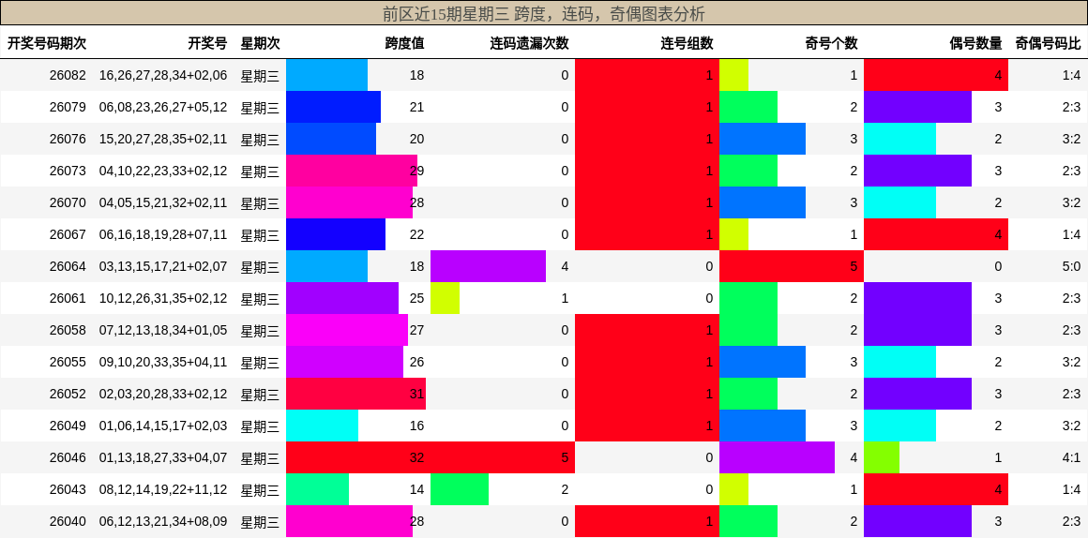This screenshot has height=538, width=1088.
Task: Click the 偶号数量 column header
Action: (975, 43)
